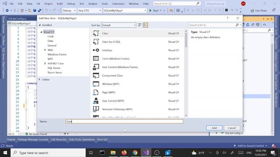
Task: Click into the Name input field
Action: tap(124, 121)
